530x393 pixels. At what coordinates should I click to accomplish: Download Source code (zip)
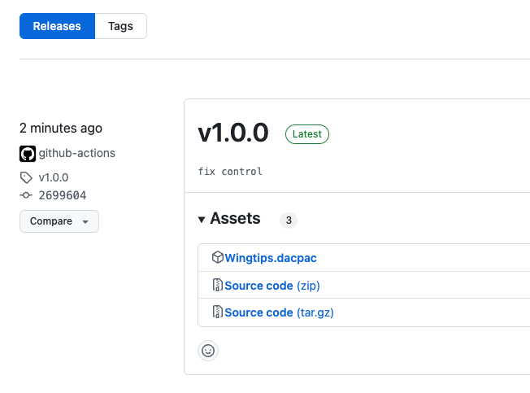(x=272, y=286)
